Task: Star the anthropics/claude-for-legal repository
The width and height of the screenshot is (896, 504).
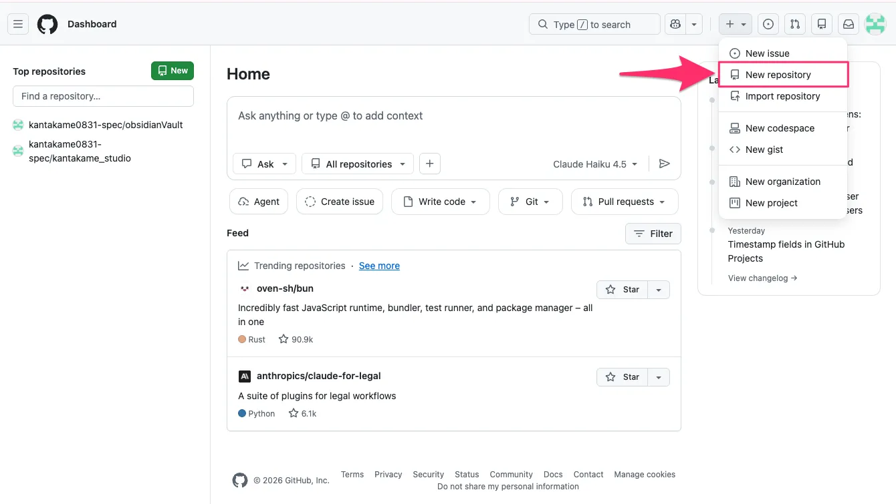Action: (623, 377)
